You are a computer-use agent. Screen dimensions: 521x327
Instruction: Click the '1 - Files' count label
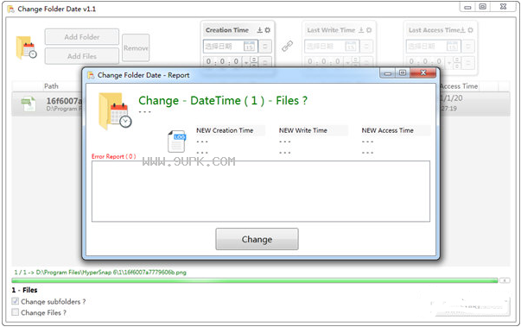(24, 290)
